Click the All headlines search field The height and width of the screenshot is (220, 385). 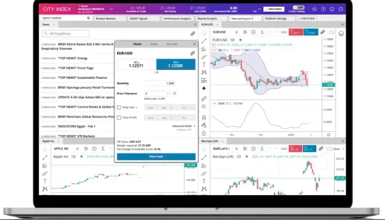65,34
